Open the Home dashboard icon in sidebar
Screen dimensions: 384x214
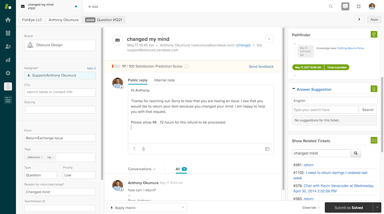[8, 20]
